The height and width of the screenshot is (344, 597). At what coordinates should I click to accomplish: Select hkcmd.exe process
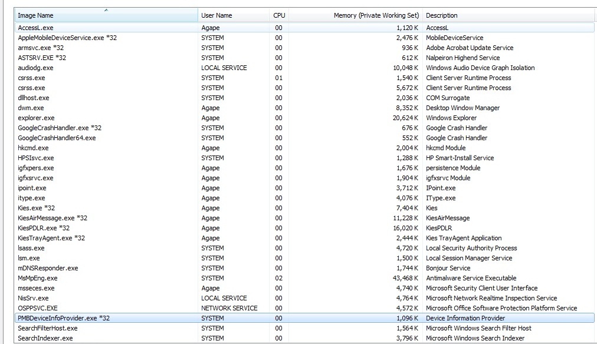(304, 148)
